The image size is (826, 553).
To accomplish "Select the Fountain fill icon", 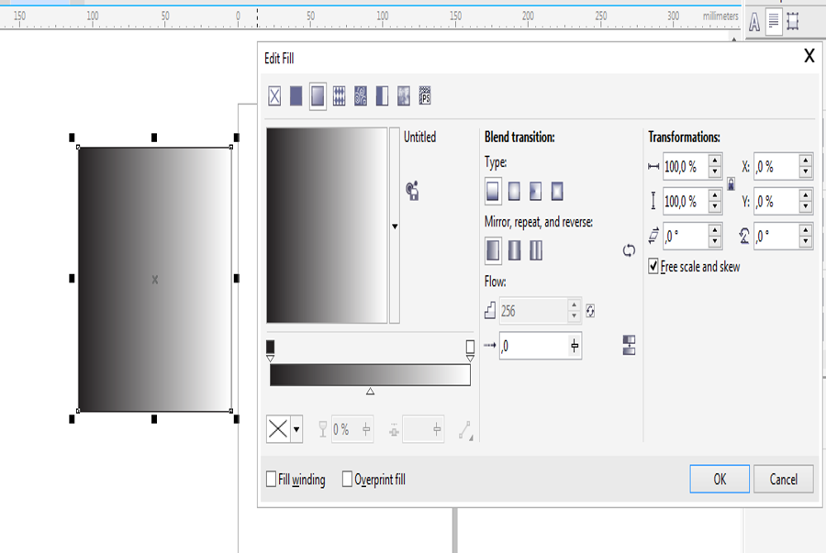I will tap(318, 96).
